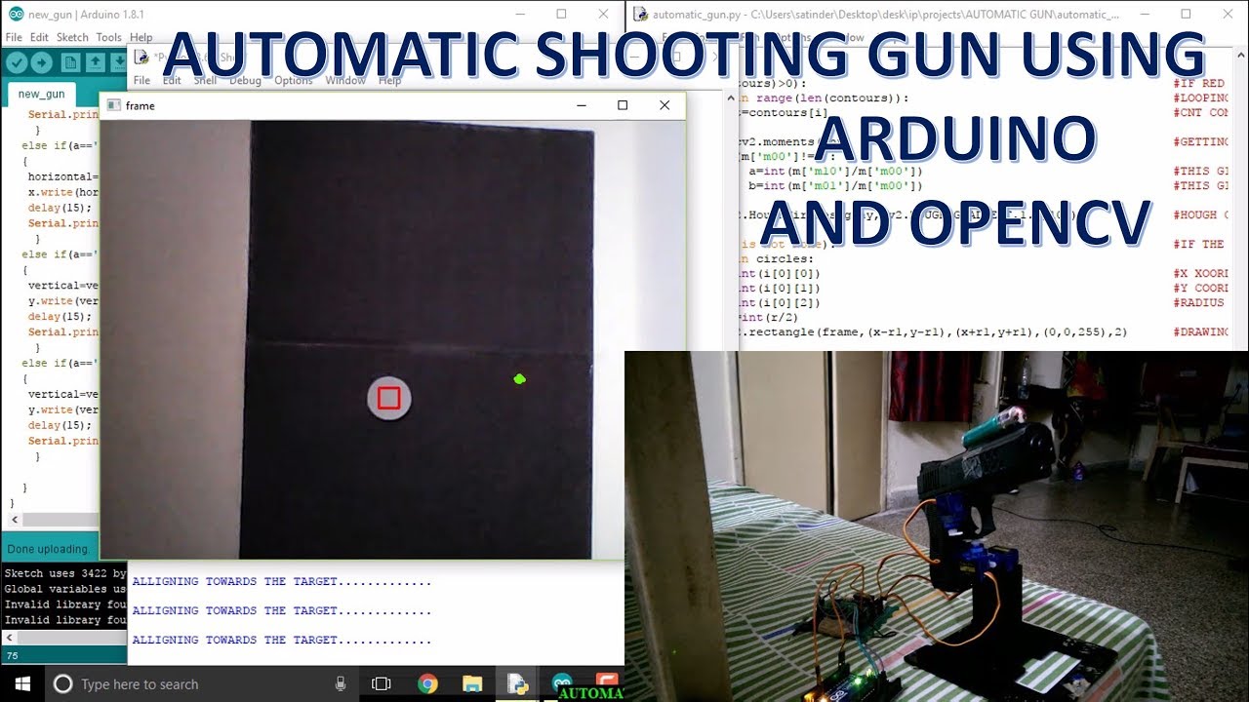
Task: Click the '#X XOORI' comment
Action: [1201, 273]
